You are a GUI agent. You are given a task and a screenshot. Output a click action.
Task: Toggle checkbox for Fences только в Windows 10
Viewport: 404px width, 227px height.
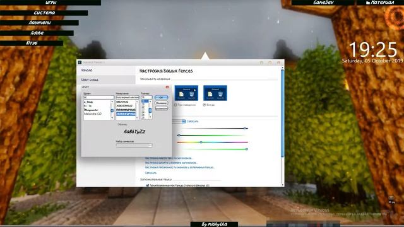[x=148, y=185]
